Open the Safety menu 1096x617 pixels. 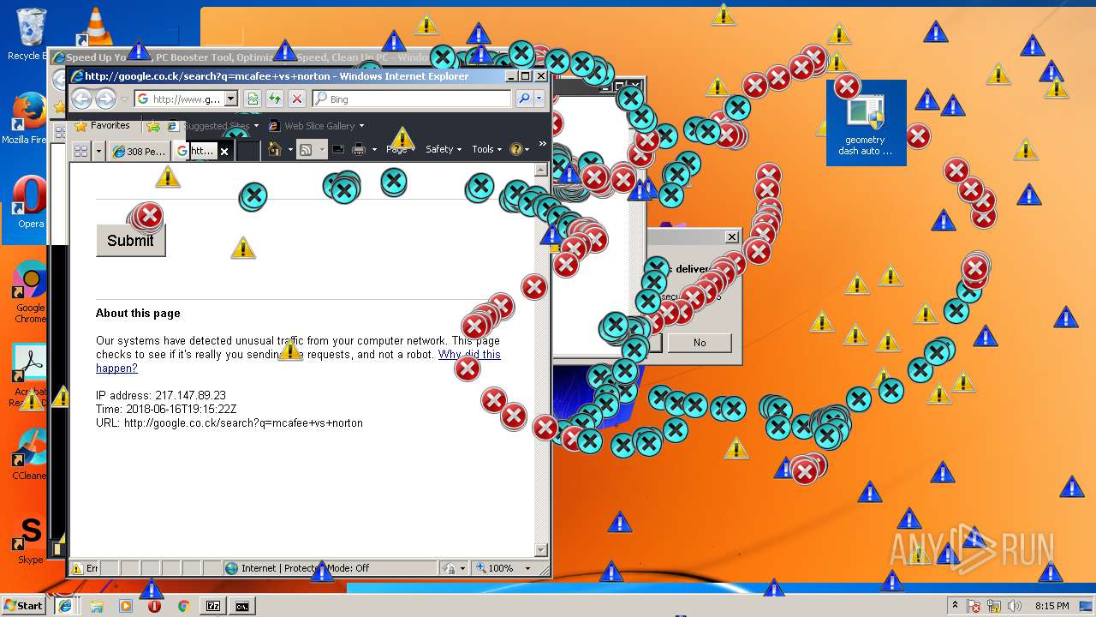pyautogui.click(x=444, y=149)
